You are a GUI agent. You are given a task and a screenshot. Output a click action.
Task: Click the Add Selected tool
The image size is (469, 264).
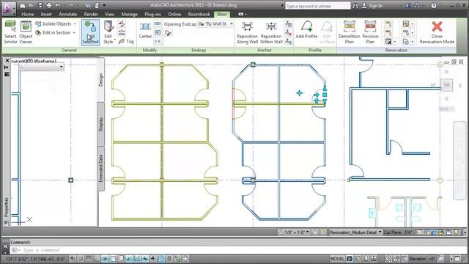[90, 32]
